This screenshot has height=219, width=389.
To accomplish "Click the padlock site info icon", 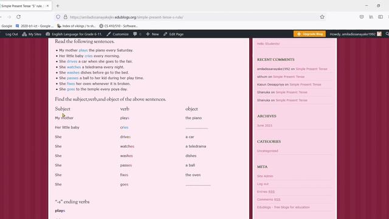I will (65, 17).
